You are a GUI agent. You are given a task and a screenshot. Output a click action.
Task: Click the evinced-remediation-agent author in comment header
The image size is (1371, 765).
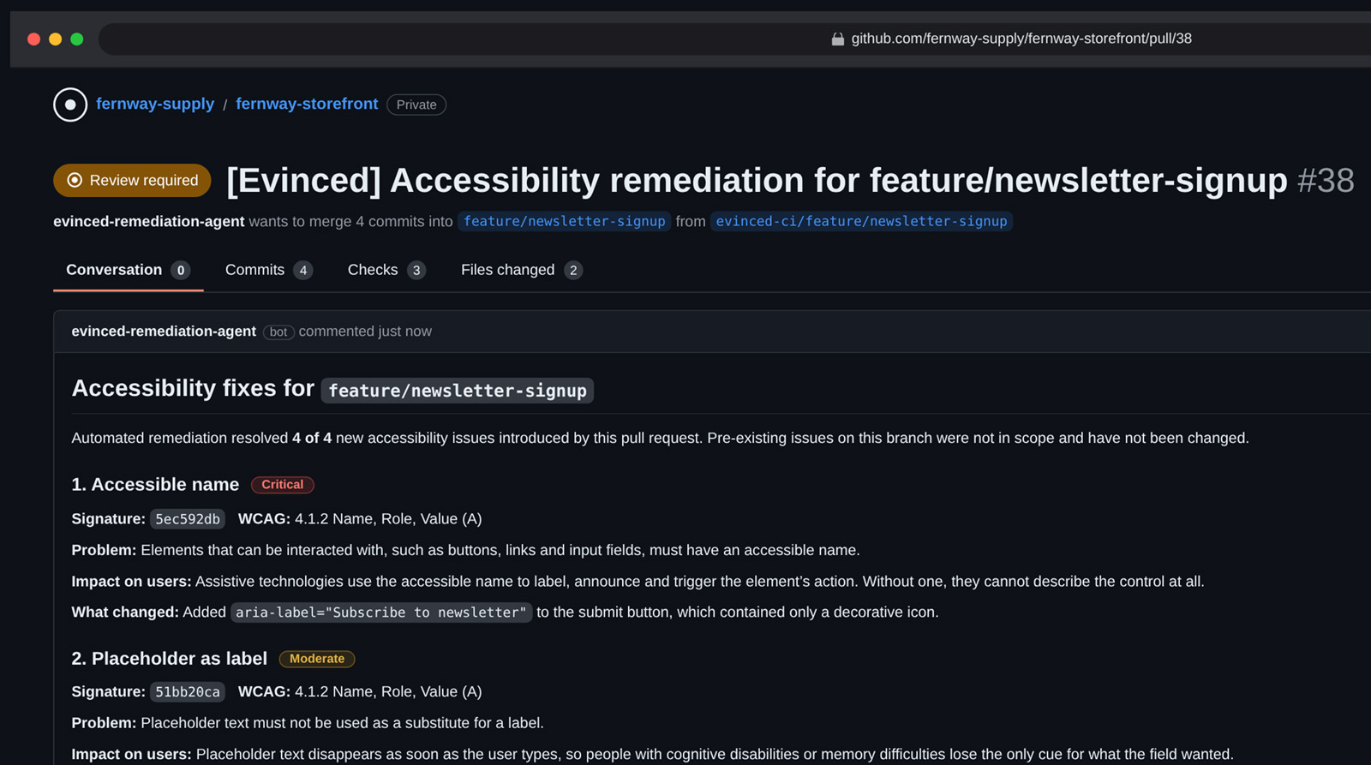164,332
